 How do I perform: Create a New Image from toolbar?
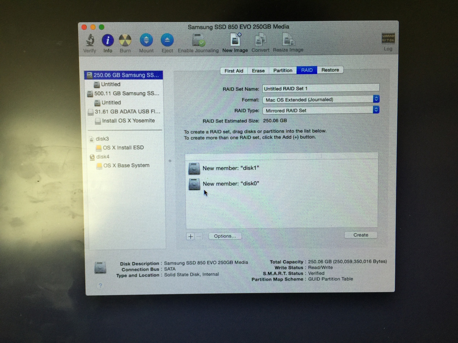point(235,39)
